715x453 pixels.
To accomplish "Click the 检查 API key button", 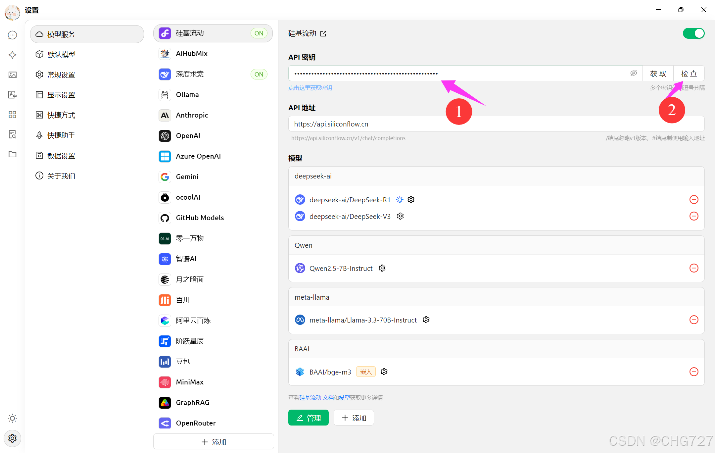I will pos(689,74).
